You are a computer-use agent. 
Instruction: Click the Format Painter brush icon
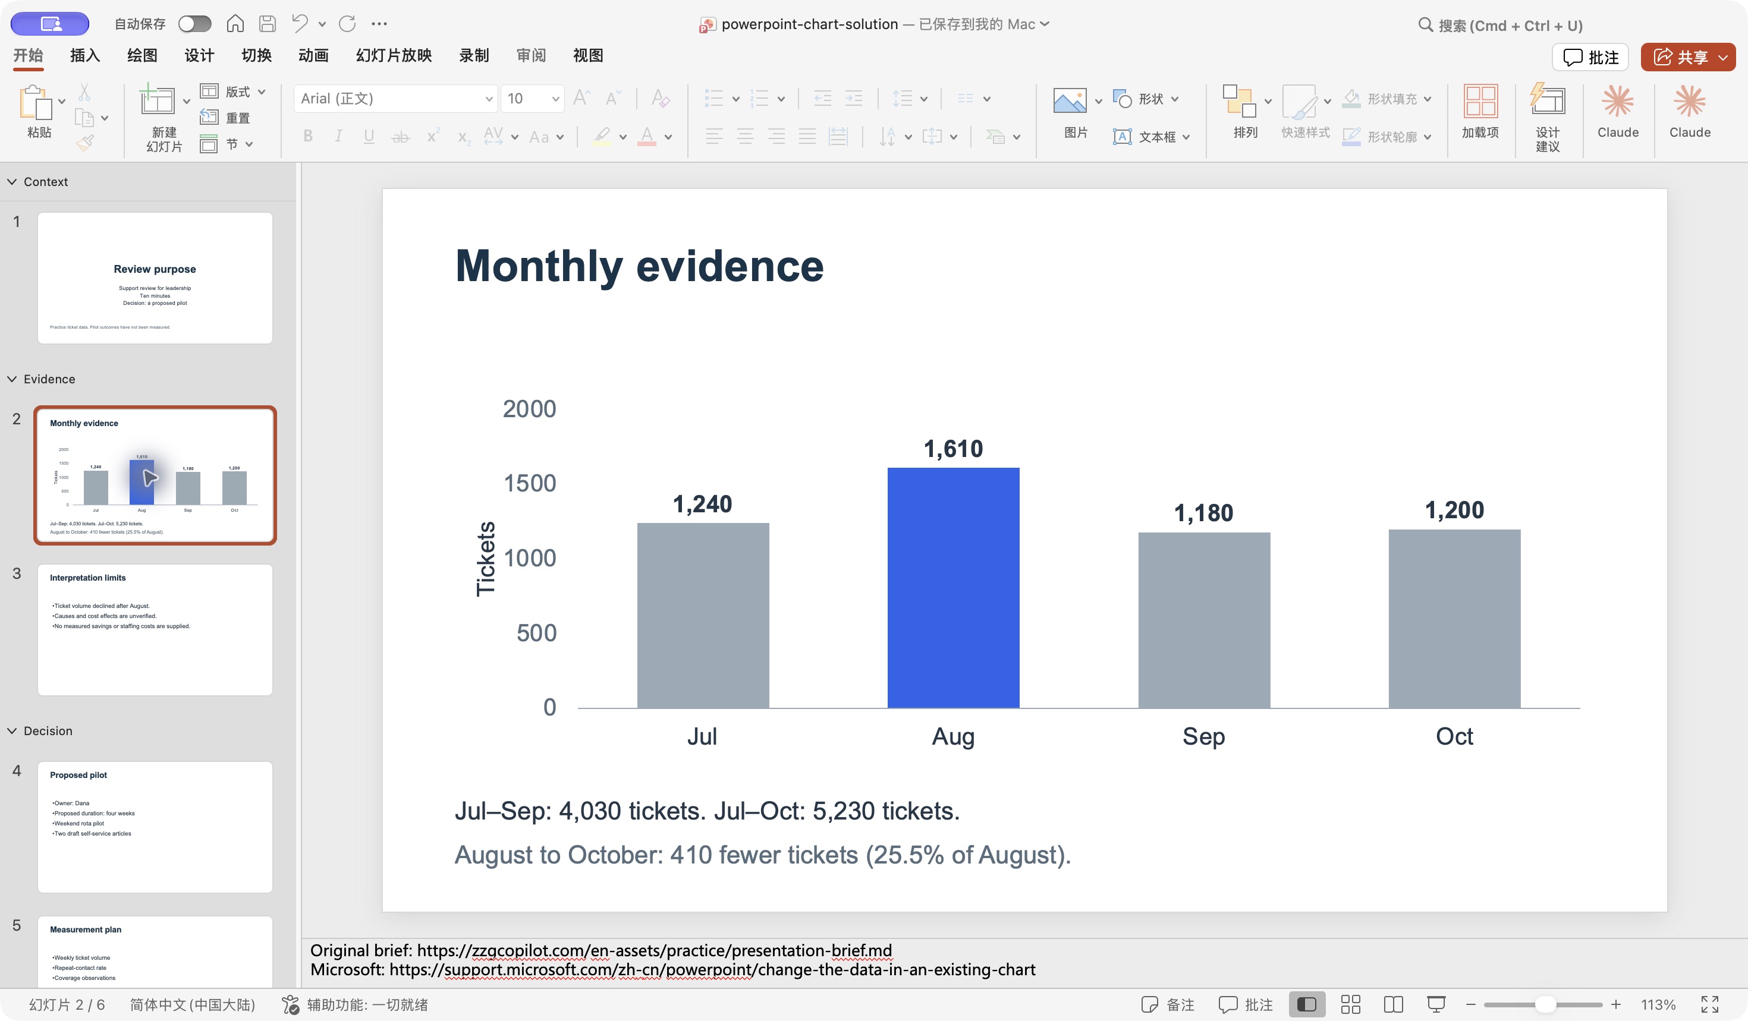click(84, 143)
